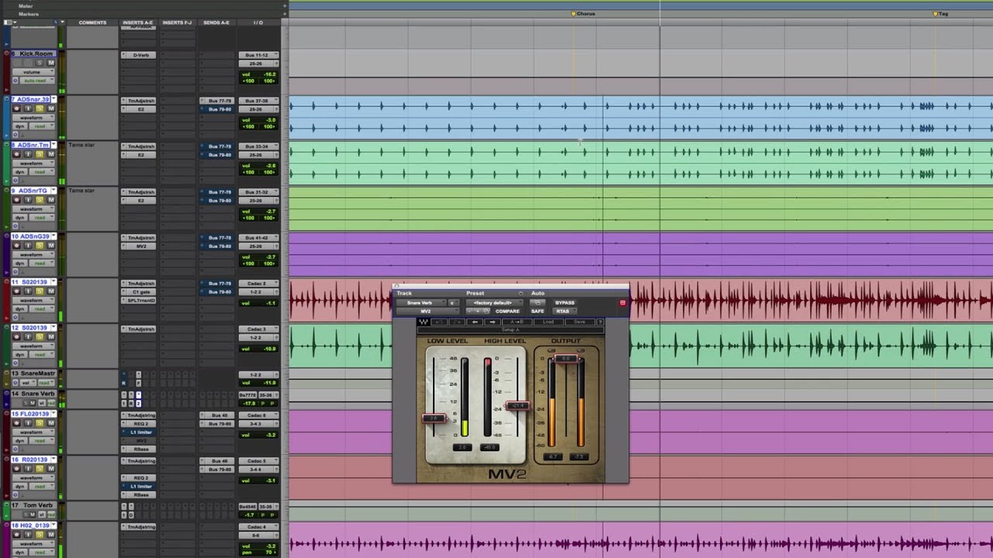Click the MV2 Low Level fader handle
Screen dimensions: 993x558
(x=434, y=418)
